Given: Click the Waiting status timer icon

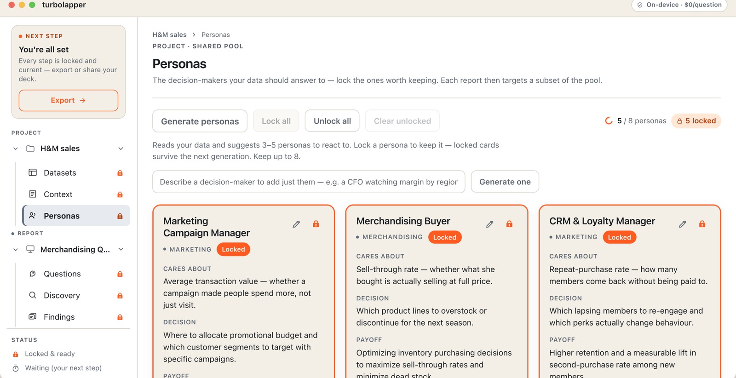Looking at the screenshot, I should [x=16, y=368].
